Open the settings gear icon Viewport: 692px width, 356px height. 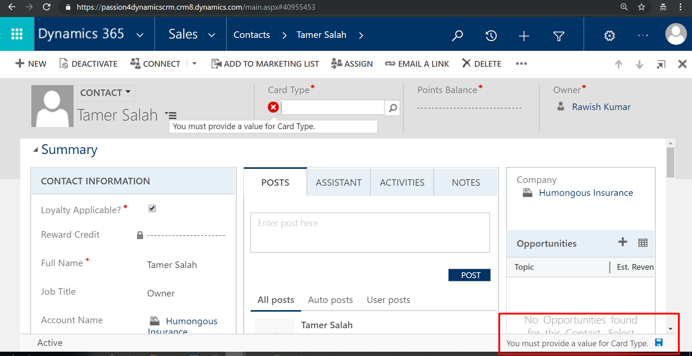coord(609,36)
